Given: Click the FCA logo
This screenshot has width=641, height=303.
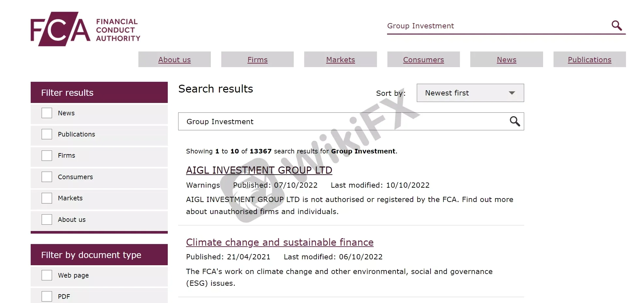Looking at the screenshot, I should [85, 29].
